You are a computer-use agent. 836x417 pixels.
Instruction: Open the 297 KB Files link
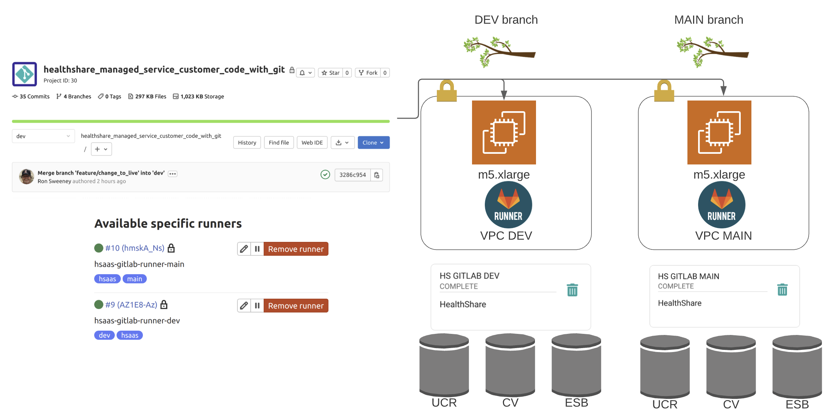coord(147,96)
